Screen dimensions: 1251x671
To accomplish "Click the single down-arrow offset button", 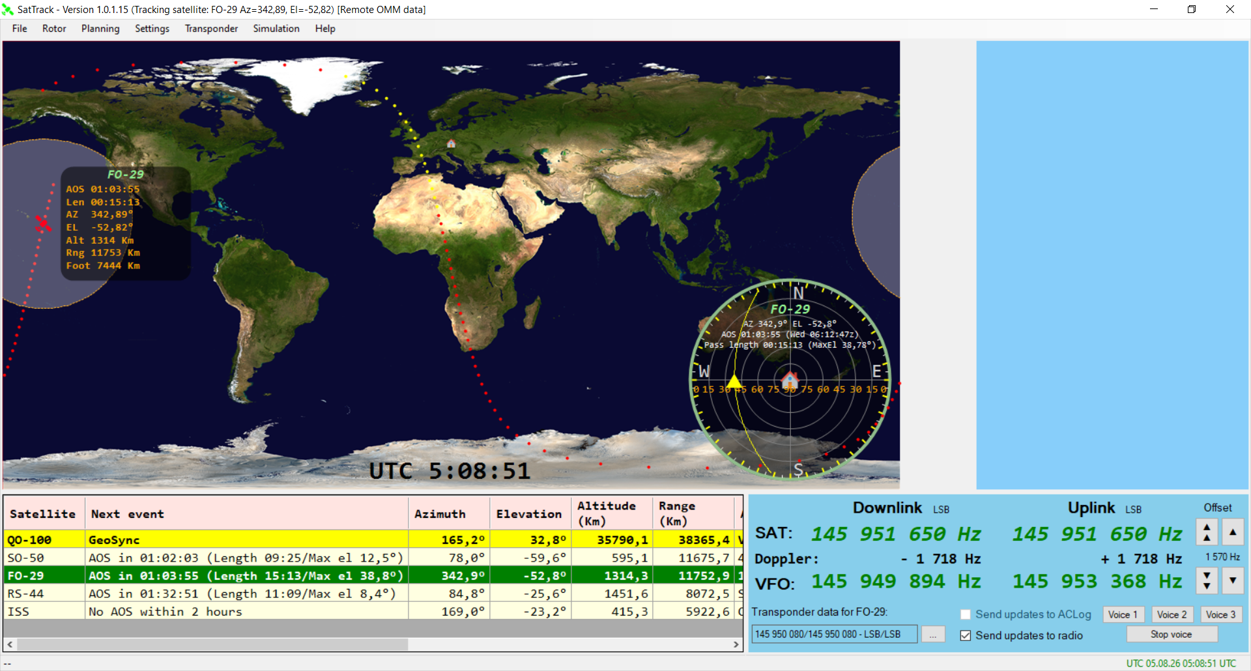I will tap(1233, 580).
